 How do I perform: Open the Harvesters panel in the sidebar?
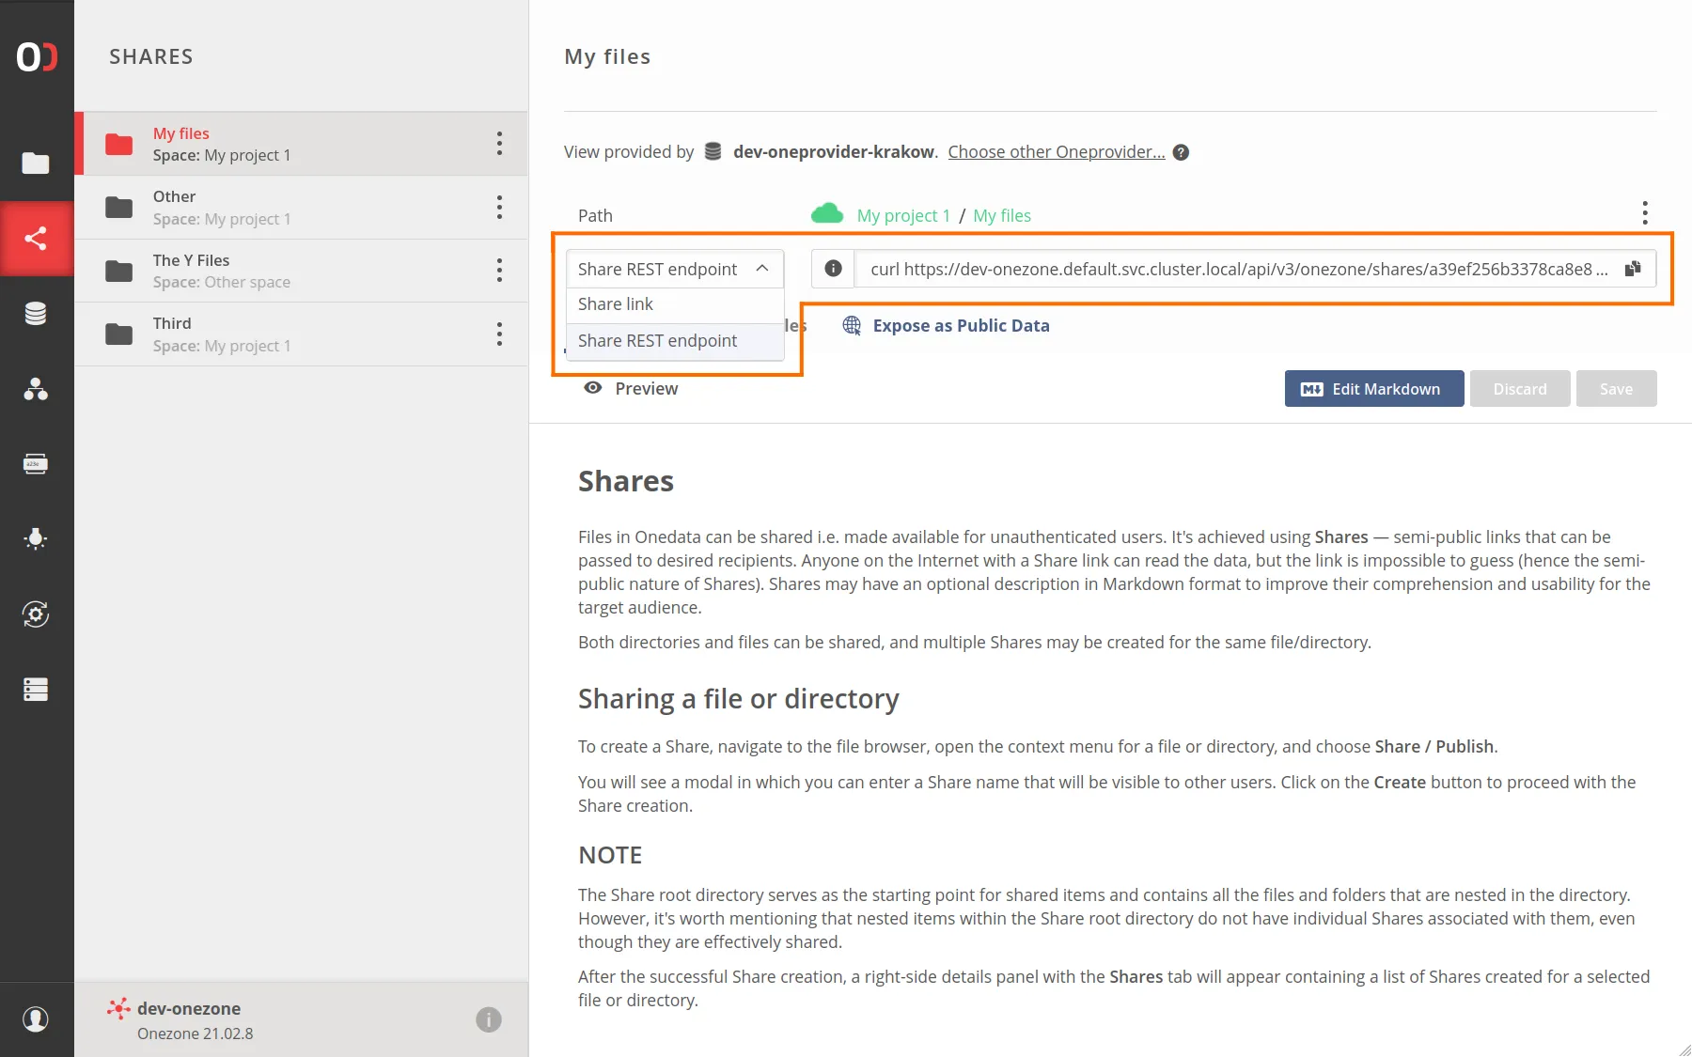point(37,538)
